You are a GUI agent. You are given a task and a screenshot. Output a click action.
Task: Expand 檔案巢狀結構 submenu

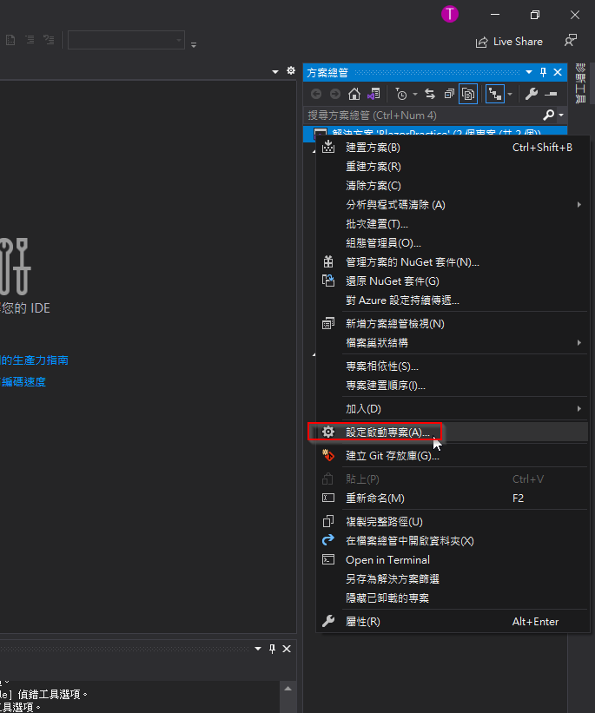[453, 342]
